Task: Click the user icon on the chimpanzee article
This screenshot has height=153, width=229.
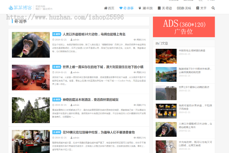Action: coord(71,40)
